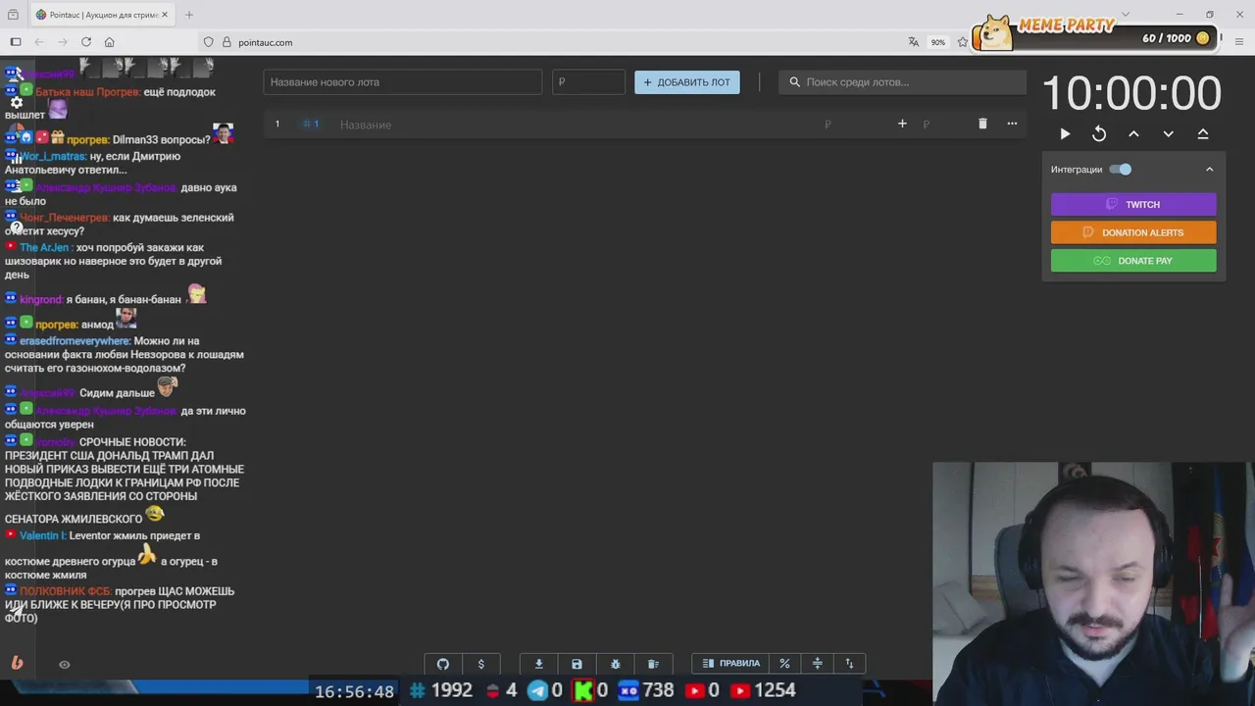Click kingrond username in chat
The width and height of the screenshot is (1255, 706).
[41, 300]
